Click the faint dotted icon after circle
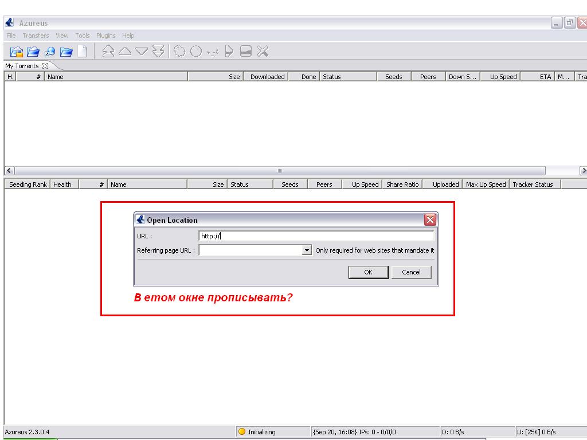The image size is (587, 440). 213,52
